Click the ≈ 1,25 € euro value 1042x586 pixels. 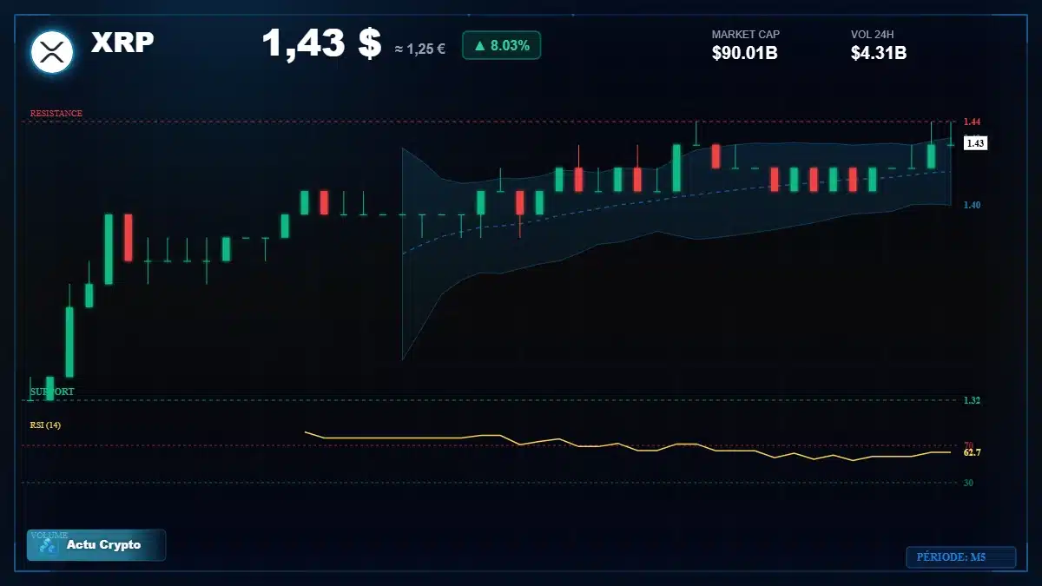pyautogui.click(x=420, y=49)
